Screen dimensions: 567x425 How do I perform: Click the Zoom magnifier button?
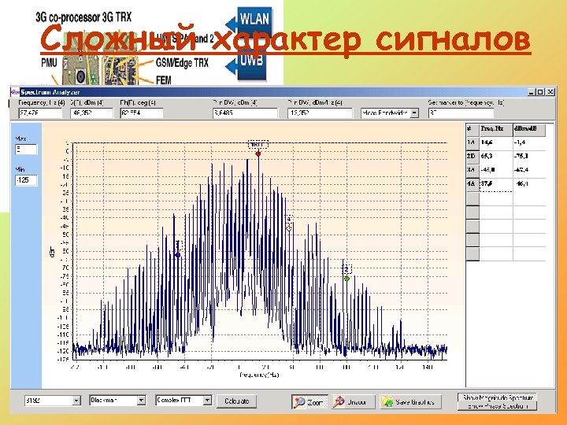tap(309, 402)
